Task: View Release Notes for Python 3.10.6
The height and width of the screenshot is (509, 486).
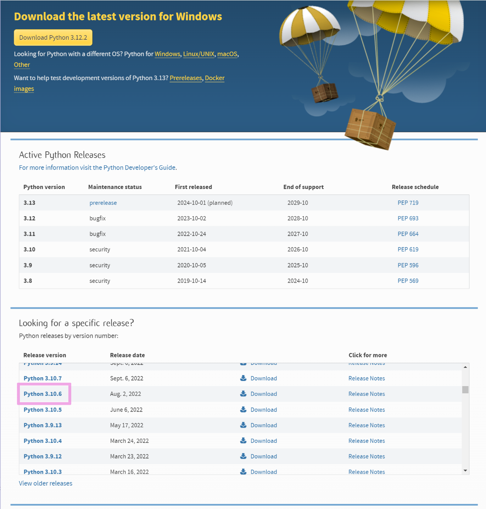Action: (x=367, y=394)
